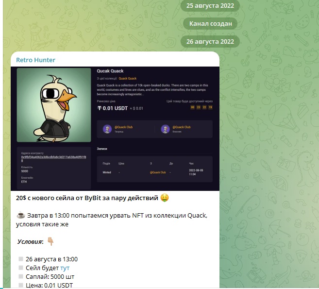Click the 'Канал создан' service message
This screenshot has height=289, width=319.
coord(211,24)
